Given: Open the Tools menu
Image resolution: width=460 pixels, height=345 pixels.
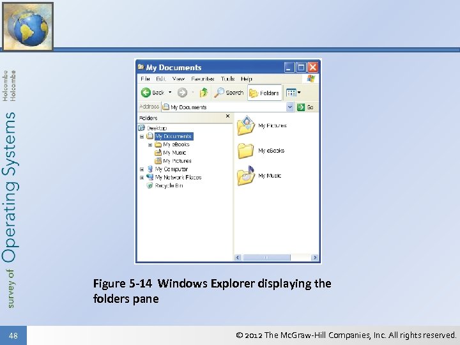Looking at the screenshot, I should point(227,79).
